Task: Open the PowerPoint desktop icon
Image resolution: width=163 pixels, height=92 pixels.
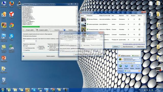Action: [x=4, y=59]
